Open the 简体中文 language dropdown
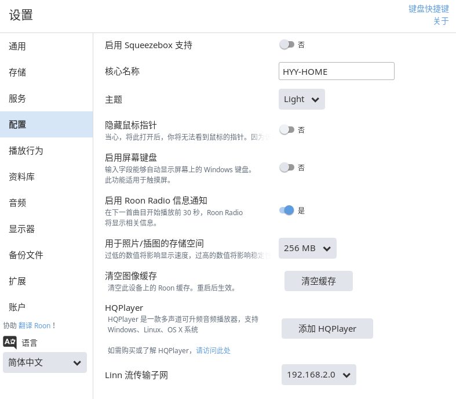This screenshot has width=456, height=399. 45,362
